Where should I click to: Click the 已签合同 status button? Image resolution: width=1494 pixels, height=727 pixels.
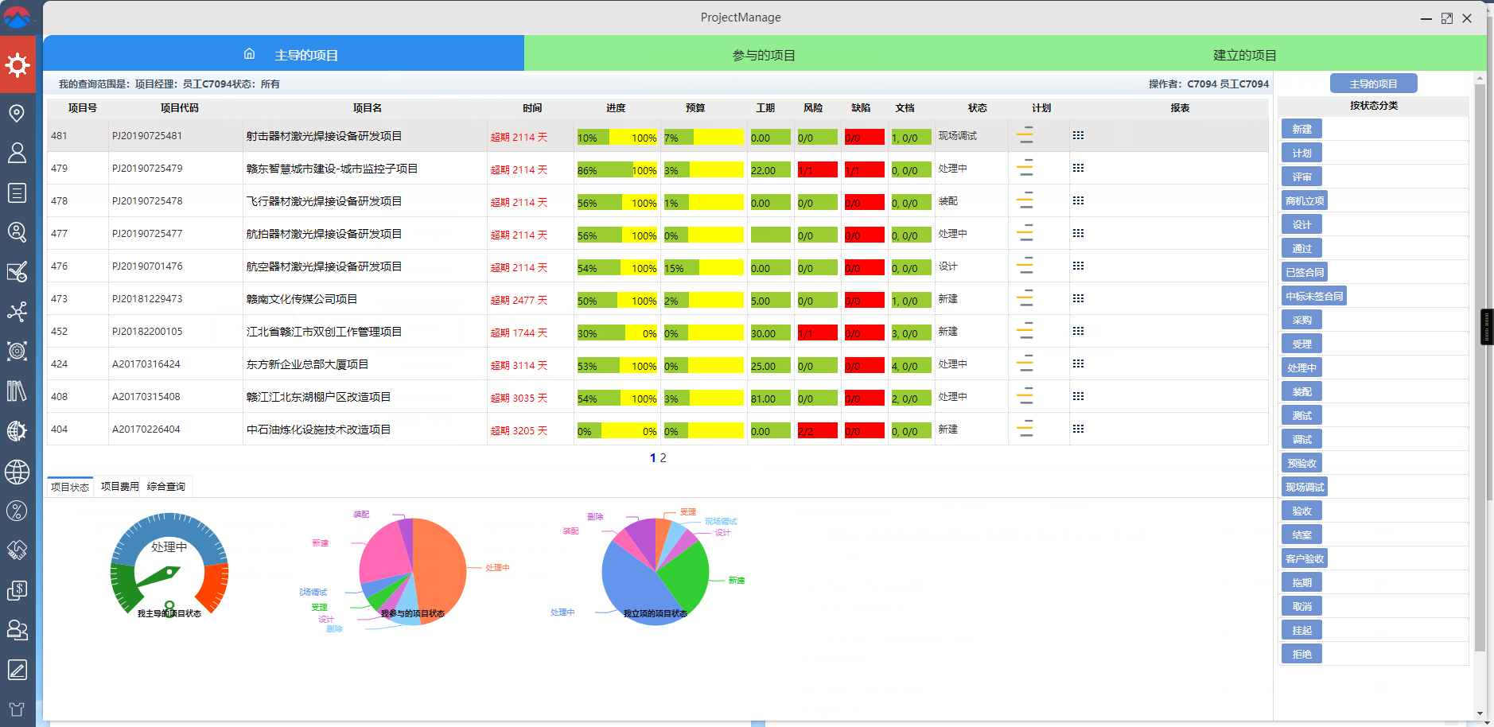pyautogui.click(x=1305, y=272)
